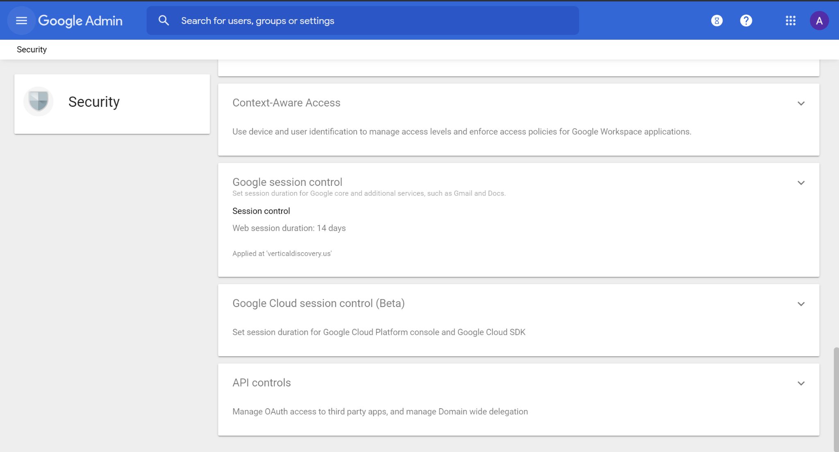The image size is (839, 452).
Task: Click the Session control label
Action: pyautogui.click(x=261, y=211)
